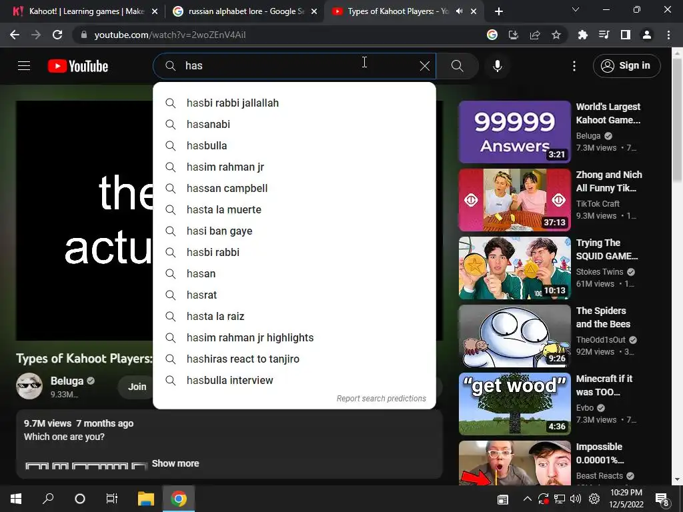Start voice search with the microphone
The height and width of the screenshot is (512, 683).
tap(498, 66)
